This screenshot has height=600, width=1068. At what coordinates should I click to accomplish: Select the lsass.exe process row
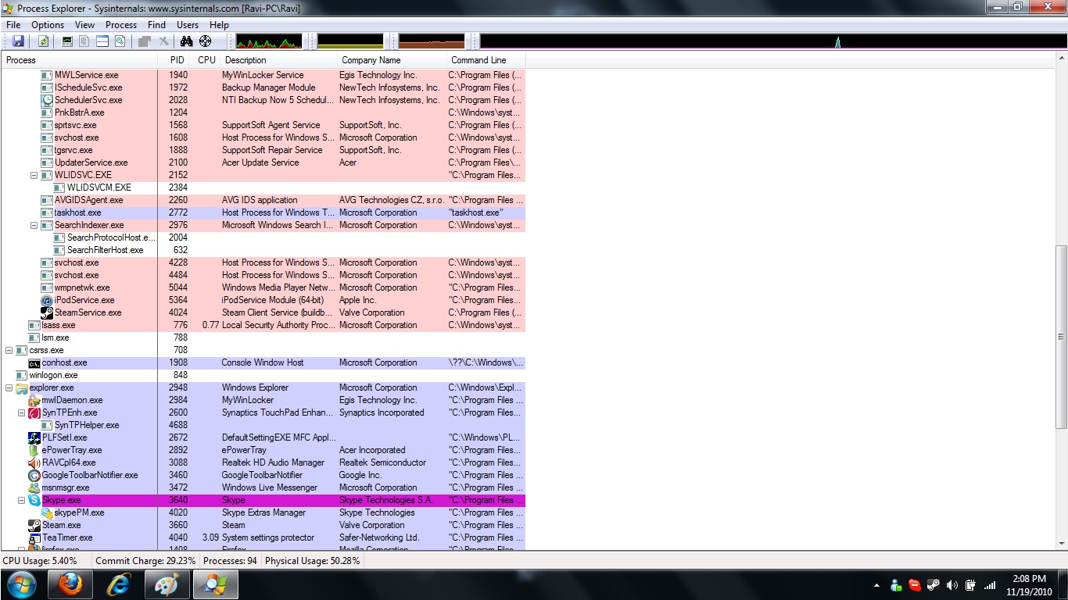[x=263, y=325]
